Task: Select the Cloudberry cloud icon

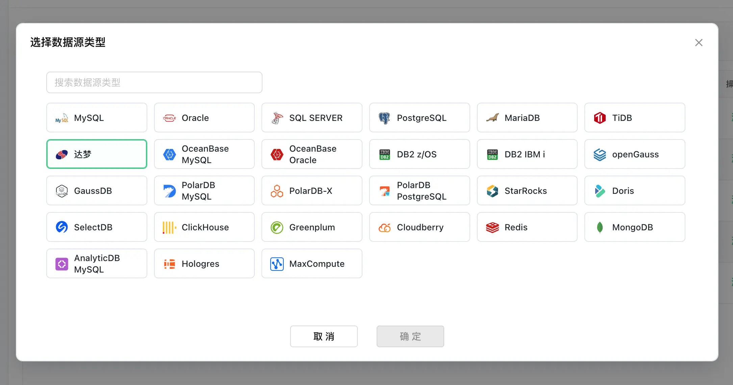Action: [384, 227]
